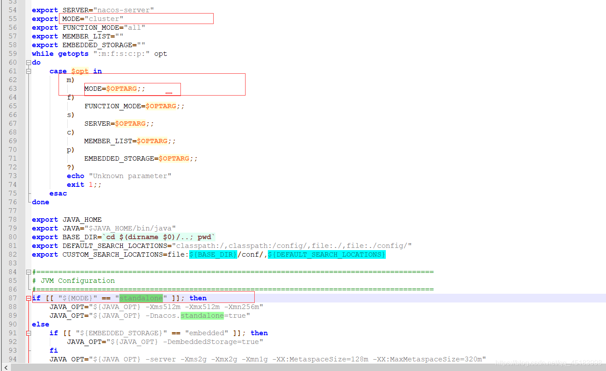The image size is (606, 371).
Task: Place cursor in the "cluster" value
Action: pyautogui.click(x=104, y=19)
